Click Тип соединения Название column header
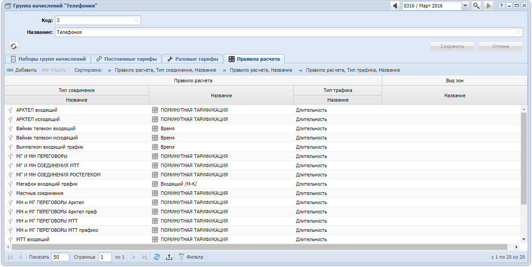The image size is (532, 267). point(77,100)
